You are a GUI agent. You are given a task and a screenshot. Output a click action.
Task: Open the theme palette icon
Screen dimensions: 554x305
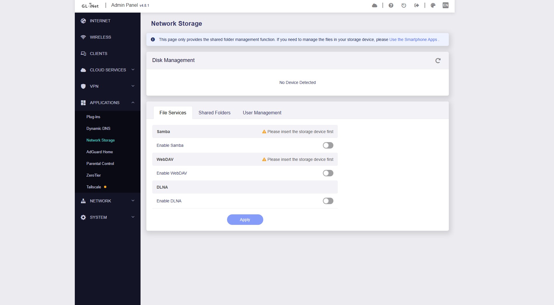433,6
